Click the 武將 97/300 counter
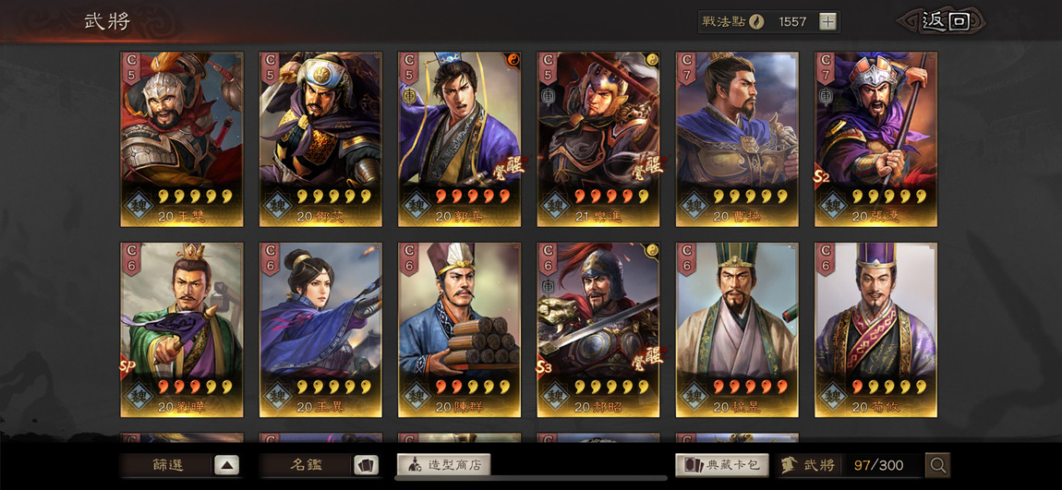Viewport: 1062px width, 490px height. click(851, 465)
